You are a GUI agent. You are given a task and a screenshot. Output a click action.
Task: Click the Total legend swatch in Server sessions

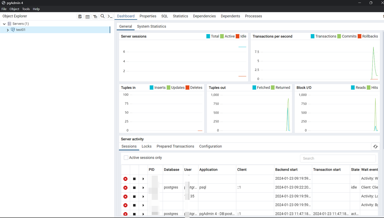[x=208, y=36]
